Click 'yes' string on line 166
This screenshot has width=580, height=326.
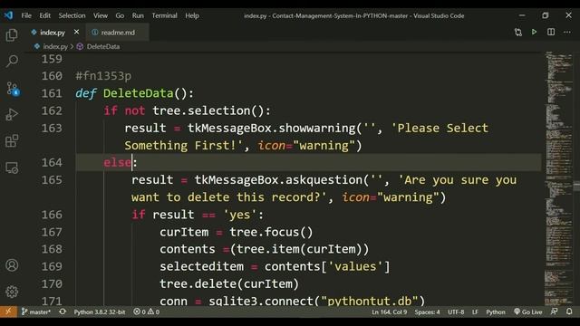(239, 215)
